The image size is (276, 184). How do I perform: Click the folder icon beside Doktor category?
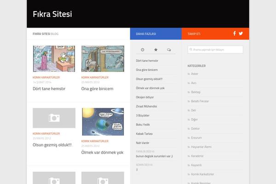[189, 128]
